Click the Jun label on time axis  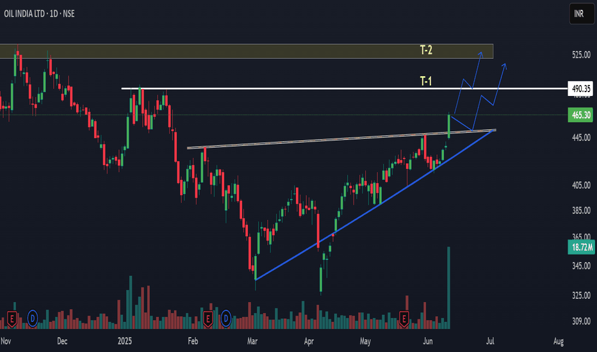pyautogui.click(x=427, y=341)
